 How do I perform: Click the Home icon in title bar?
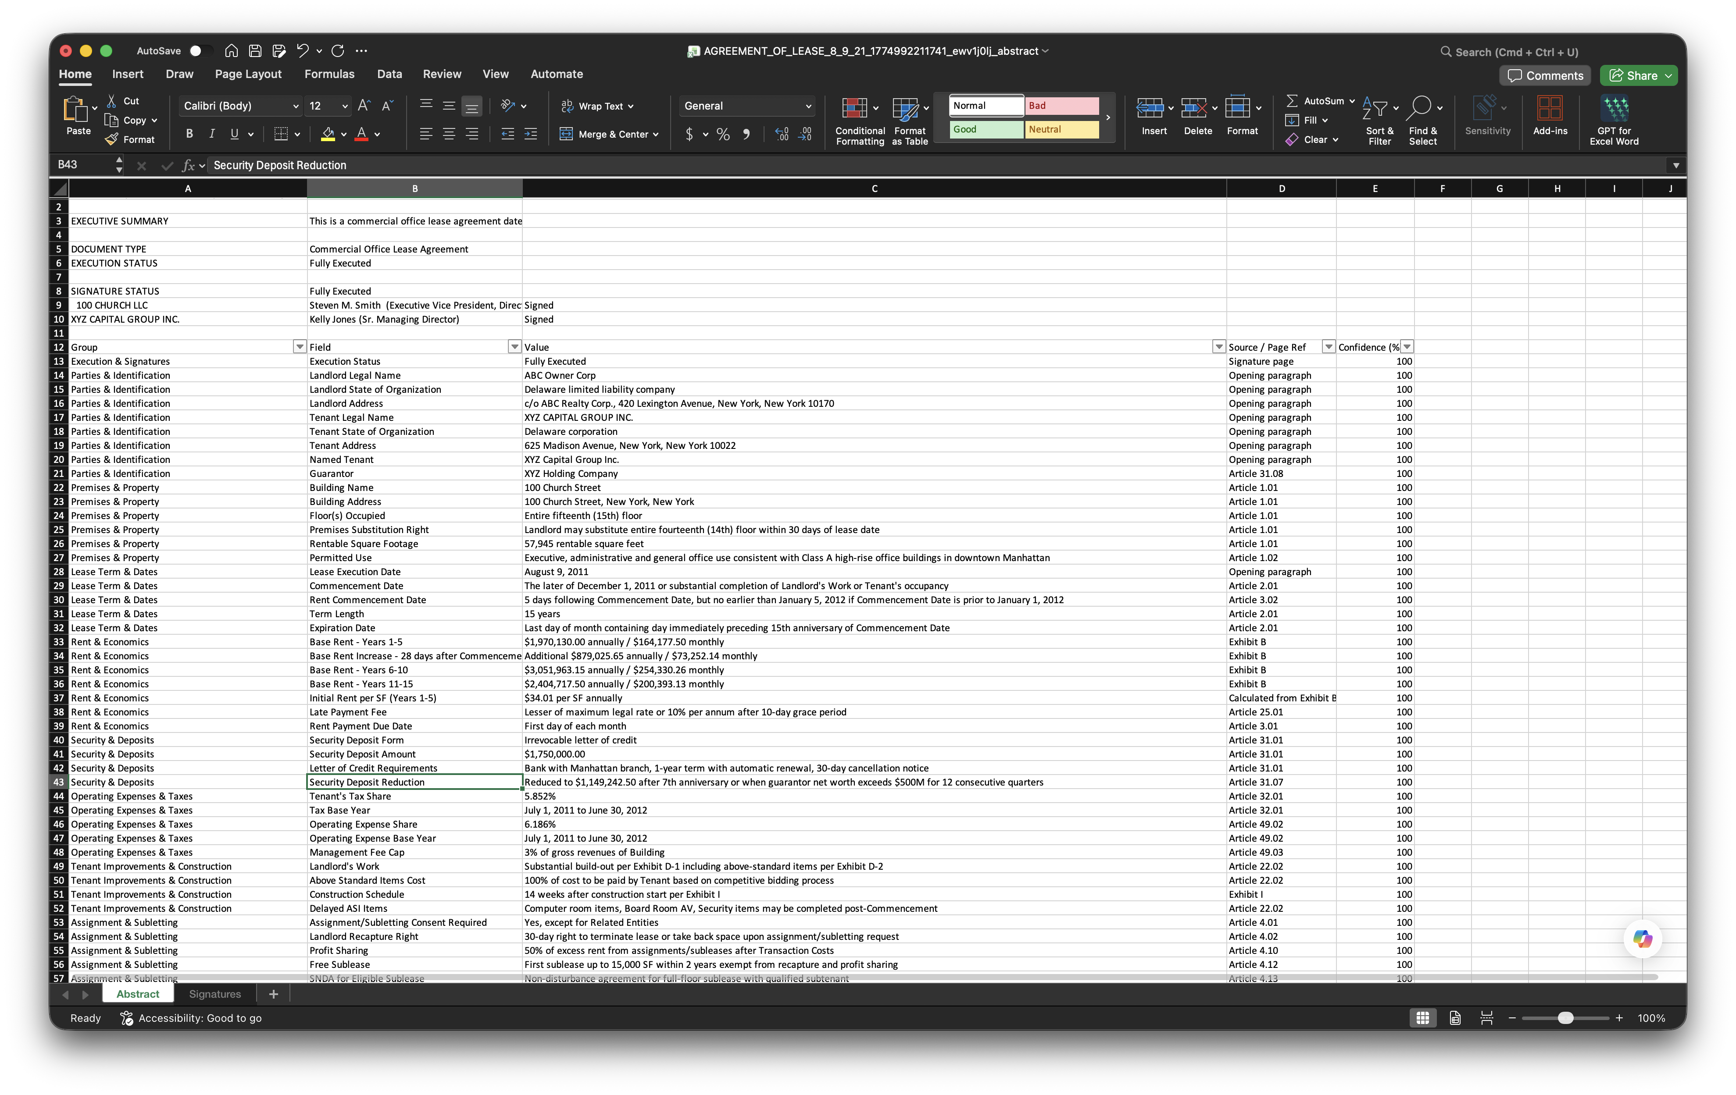click(232, 50)
